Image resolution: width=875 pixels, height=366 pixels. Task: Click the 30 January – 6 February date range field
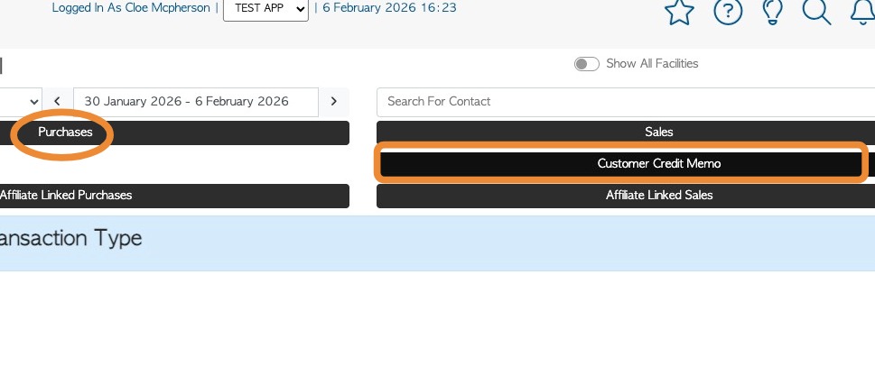(x=195, y=102)
